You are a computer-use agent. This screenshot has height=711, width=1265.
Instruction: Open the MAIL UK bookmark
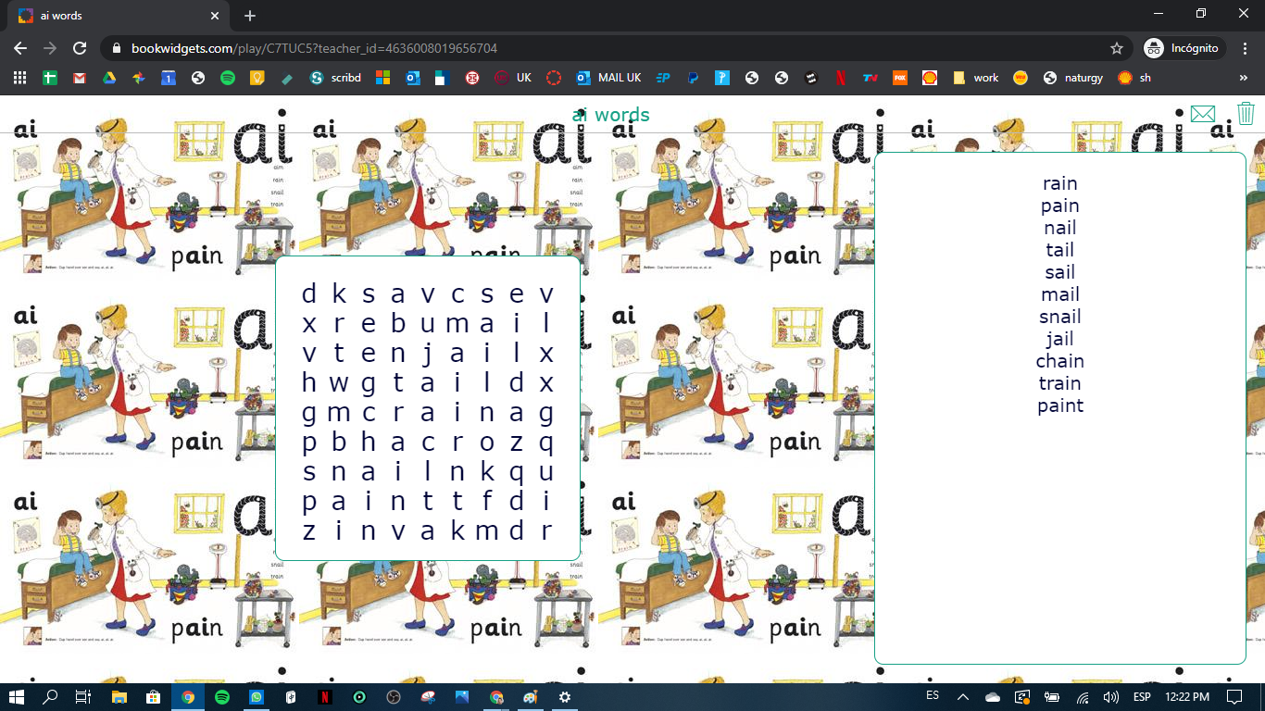click(609, 78)
